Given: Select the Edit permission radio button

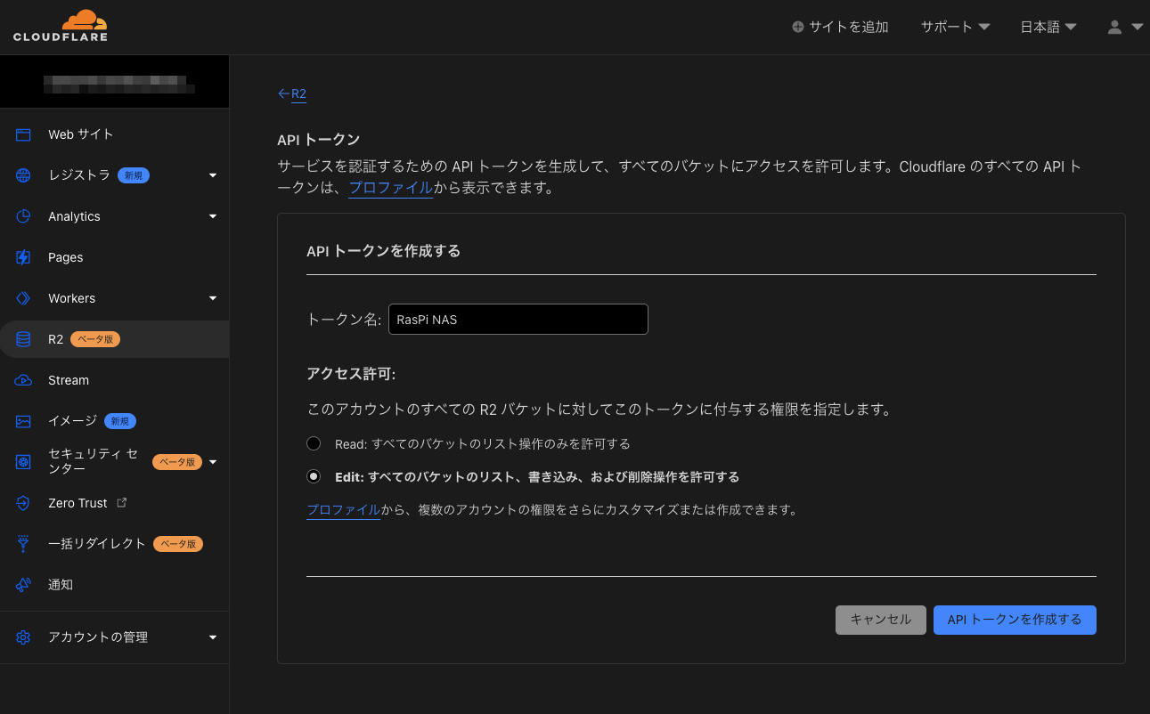Looking at the screenshot, I should [x=314, y=476].
